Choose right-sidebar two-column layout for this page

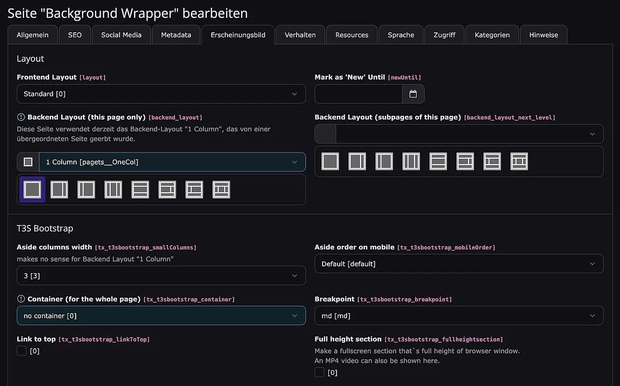pos(59,190)
